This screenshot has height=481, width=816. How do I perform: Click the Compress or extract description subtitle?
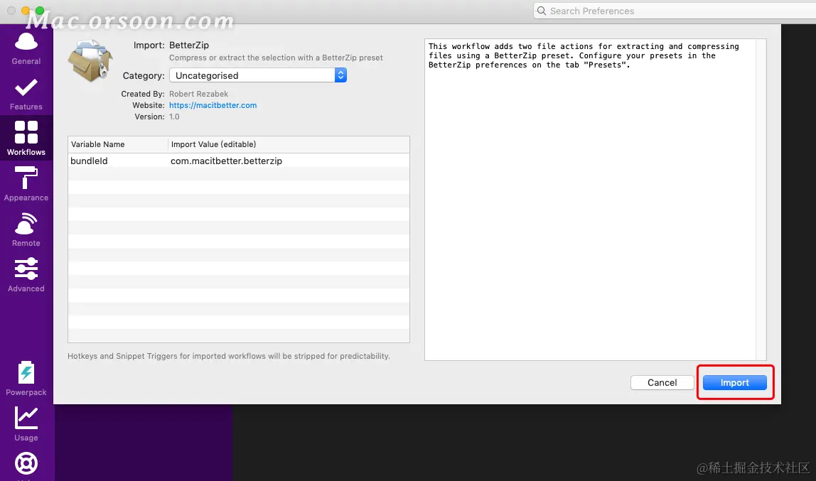pyautogui.click(x=276, y=58)
